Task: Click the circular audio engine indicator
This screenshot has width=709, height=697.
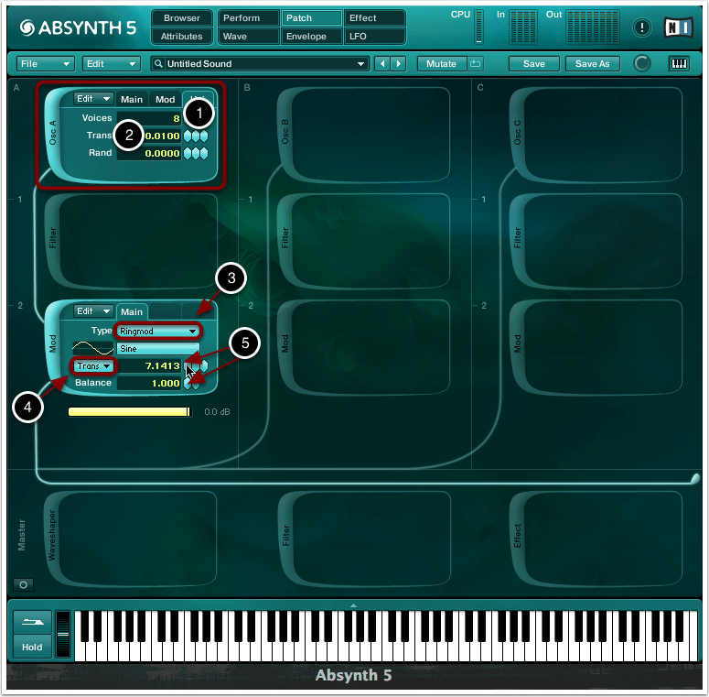Action: click(x=642, y=64)
